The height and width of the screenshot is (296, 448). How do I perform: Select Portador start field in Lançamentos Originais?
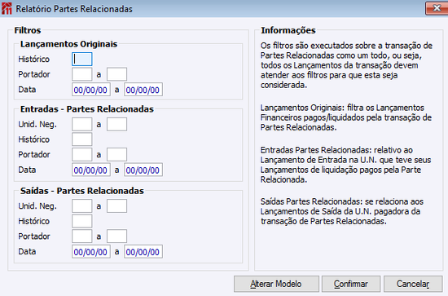(x=82, y=74)
